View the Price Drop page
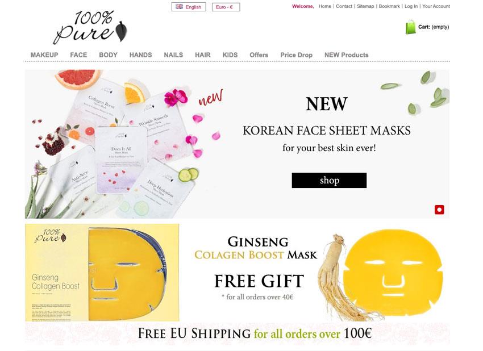This screenshot has height=351, width=483. click(x=296, y=55)
